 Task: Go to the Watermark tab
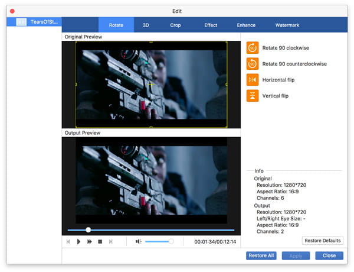(x=287, y=25)
